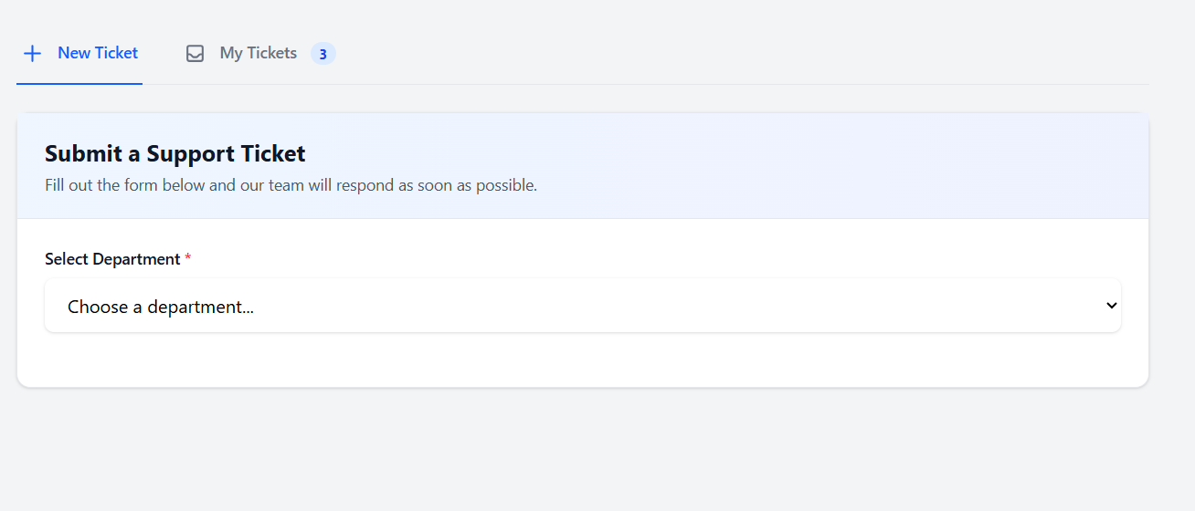This screenshot has height=511, width=1195.
Task: Open the My Tickets tab
Action: tap(259, 53)
